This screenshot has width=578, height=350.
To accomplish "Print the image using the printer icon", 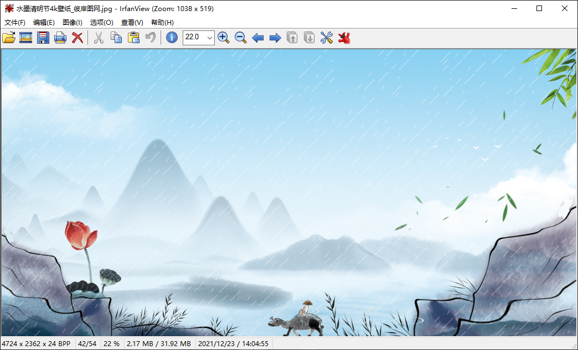I will pyautogui.click(x=60, y=38).
